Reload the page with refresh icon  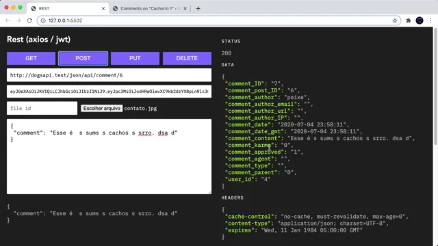click(x=29, y=20)
